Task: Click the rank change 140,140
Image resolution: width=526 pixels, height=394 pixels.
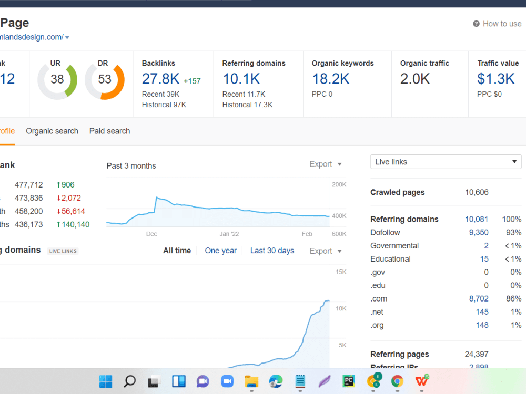Action: (x=73, y=224)
